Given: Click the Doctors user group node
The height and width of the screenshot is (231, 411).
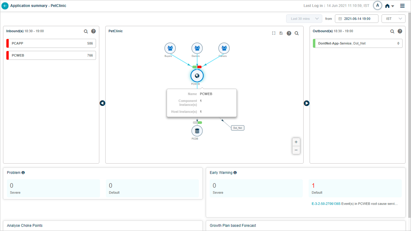Looking at the screenshot, I should 197,48.
